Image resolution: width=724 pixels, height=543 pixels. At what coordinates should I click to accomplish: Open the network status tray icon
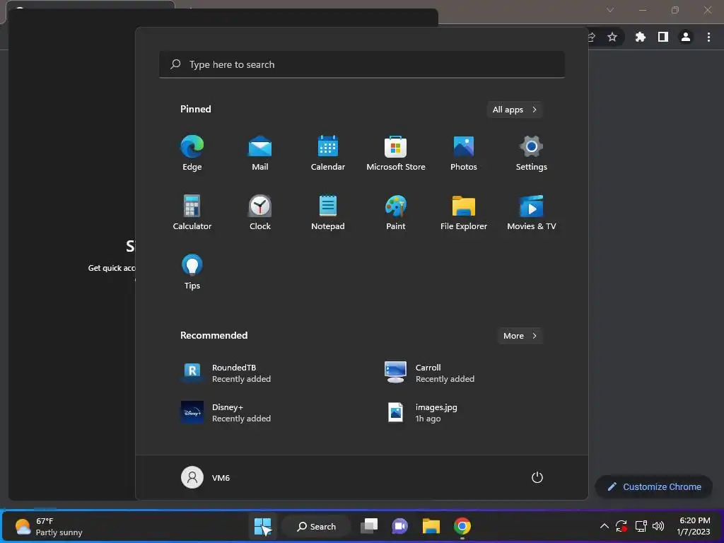tap(641, 526)
